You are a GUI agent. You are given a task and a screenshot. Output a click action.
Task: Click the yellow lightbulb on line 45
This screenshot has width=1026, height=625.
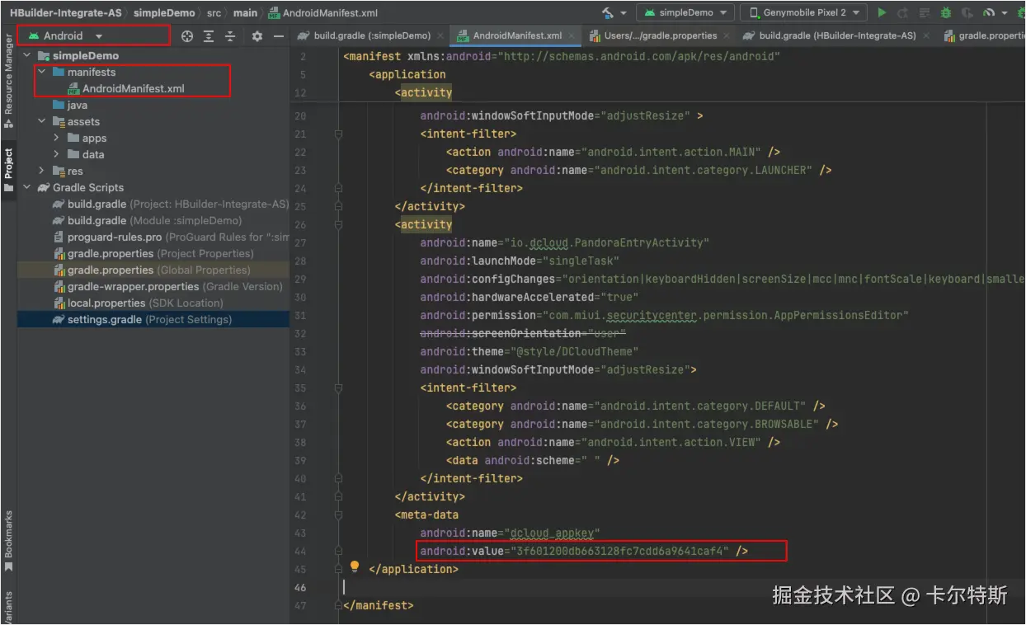(355, 567)
